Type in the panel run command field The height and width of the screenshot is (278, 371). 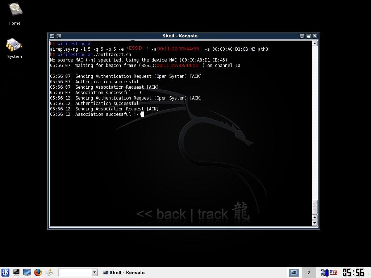tap(75, 272)
